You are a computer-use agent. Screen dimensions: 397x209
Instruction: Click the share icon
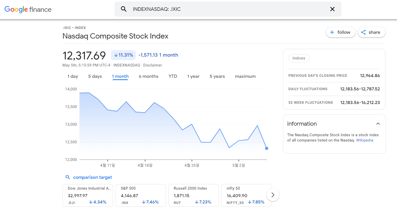pyautogui.click(x=363, y=32)
